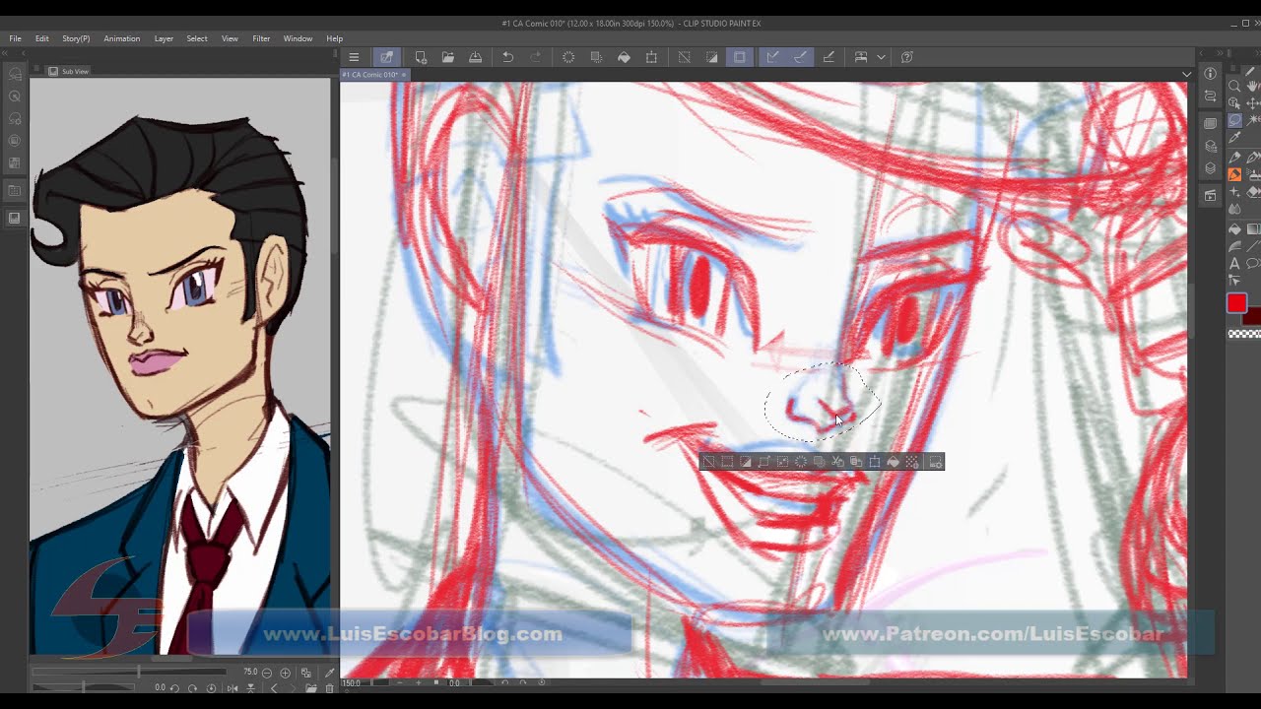1261x709 pixels.
Task: Open CLIP STUDIO launcher icon in command bar
Action: 387,57
